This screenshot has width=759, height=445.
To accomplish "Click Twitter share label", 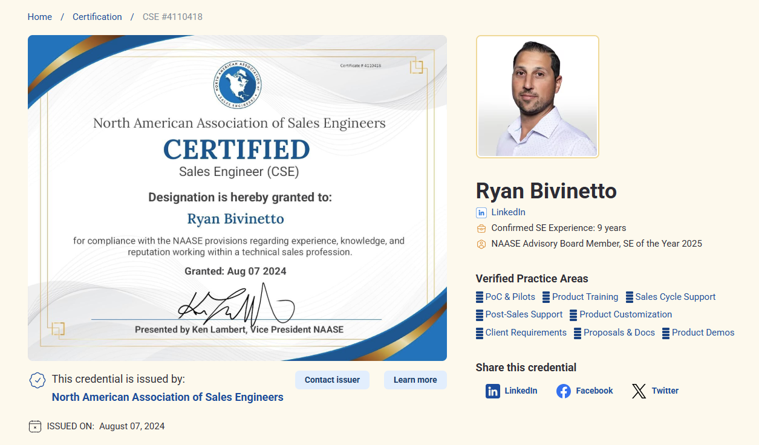I will [665, 391].
